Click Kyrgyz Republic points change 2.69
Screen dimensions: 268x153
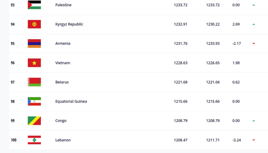236,24
